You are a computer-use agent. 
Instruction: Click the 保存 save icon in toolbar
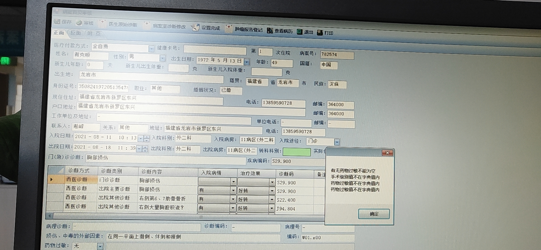coord(57,21)
